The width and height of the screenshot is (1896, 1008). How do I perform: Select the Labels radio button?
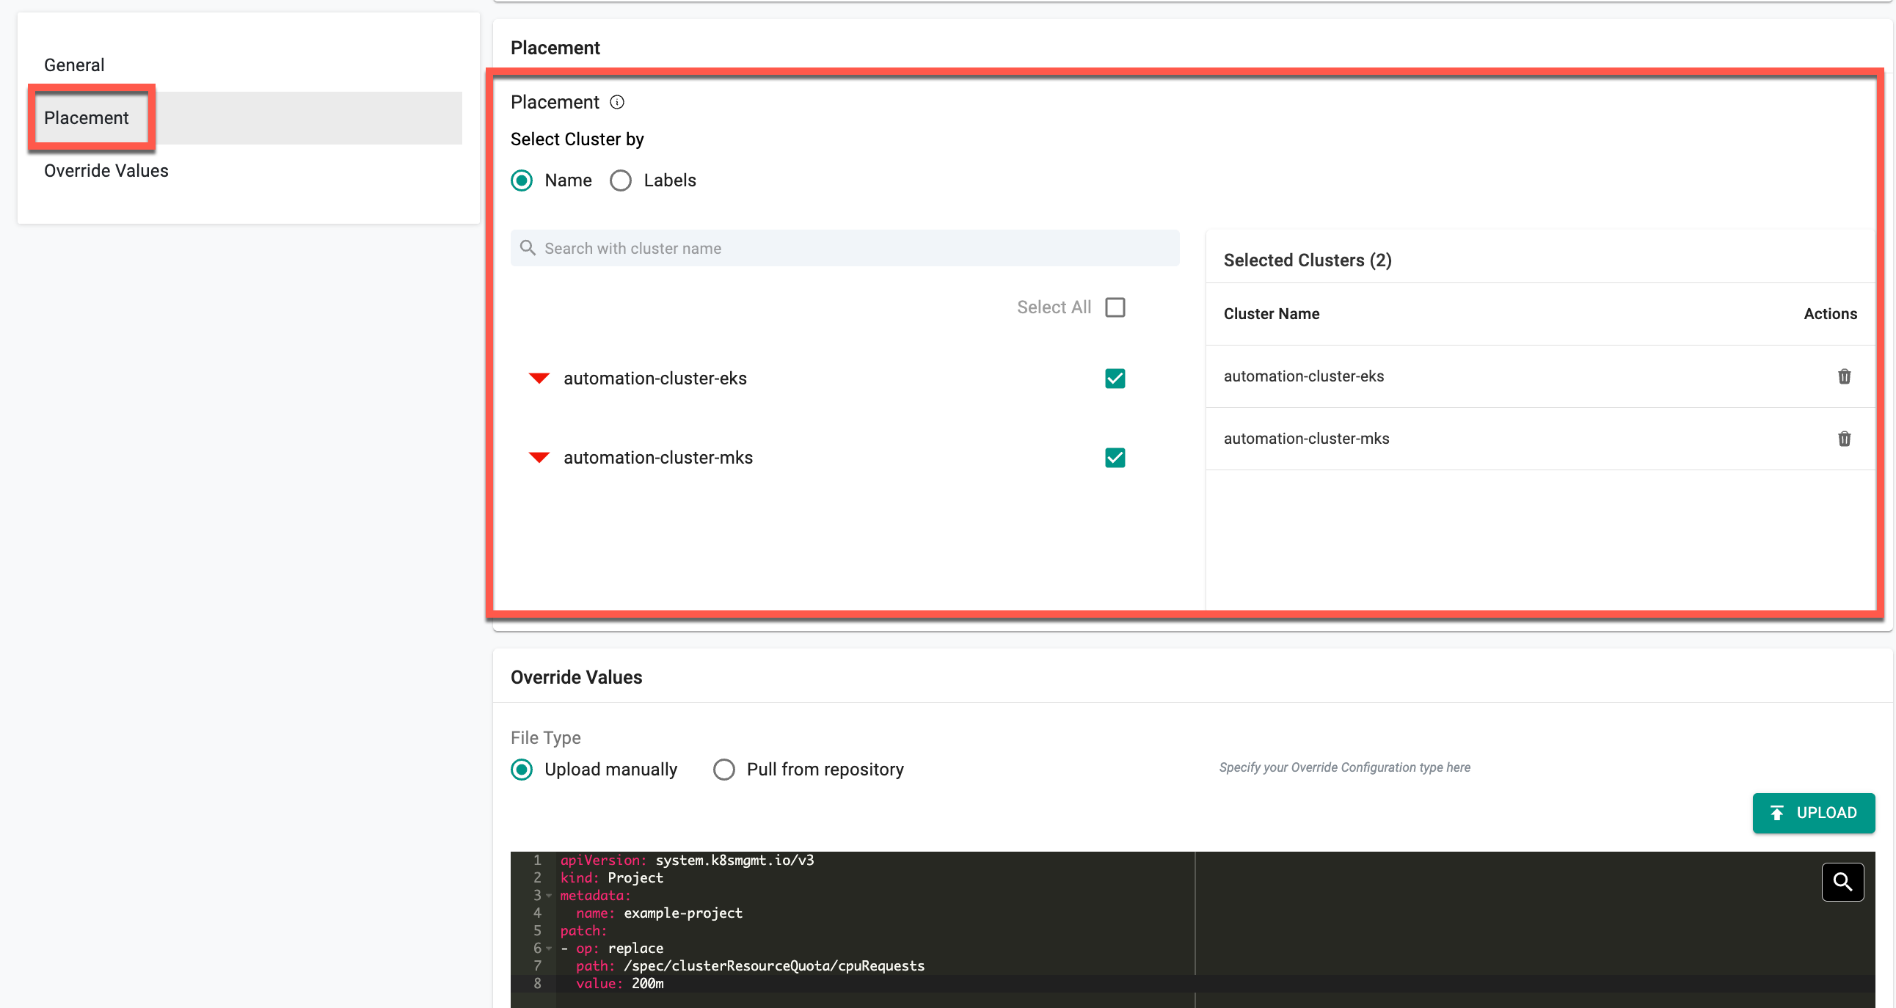pos(621,181)
